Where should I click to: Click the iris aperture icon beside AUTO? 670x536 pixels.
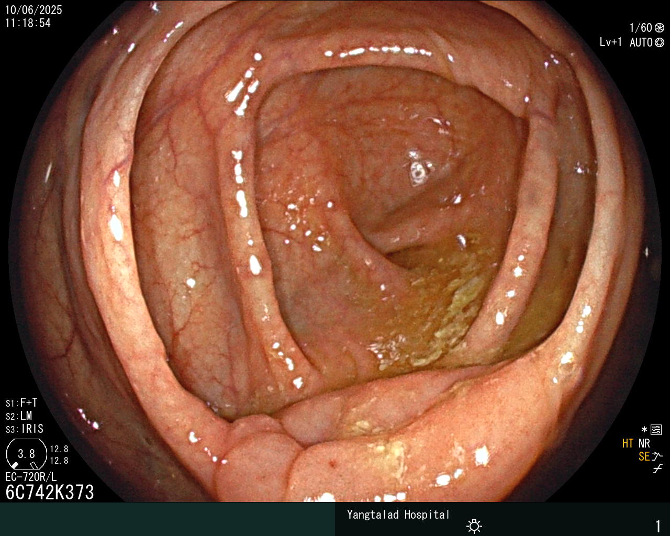[x=660, y=42]
